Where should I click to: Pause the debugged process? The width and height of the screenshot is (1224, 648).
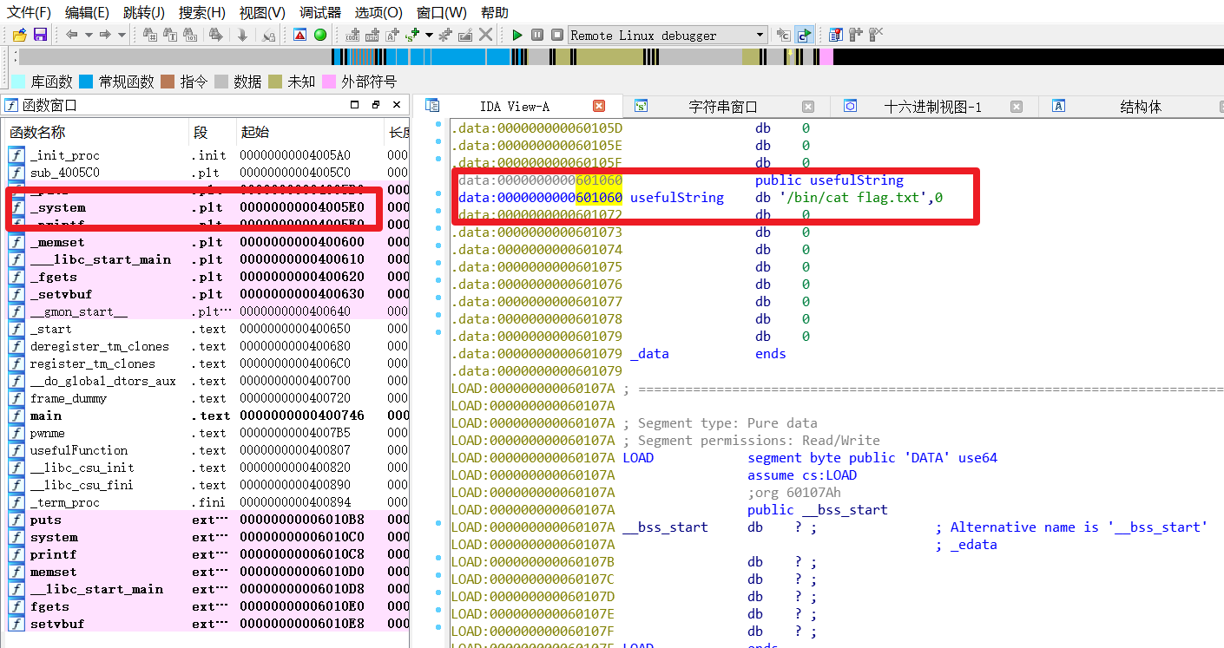coord(537,35)
